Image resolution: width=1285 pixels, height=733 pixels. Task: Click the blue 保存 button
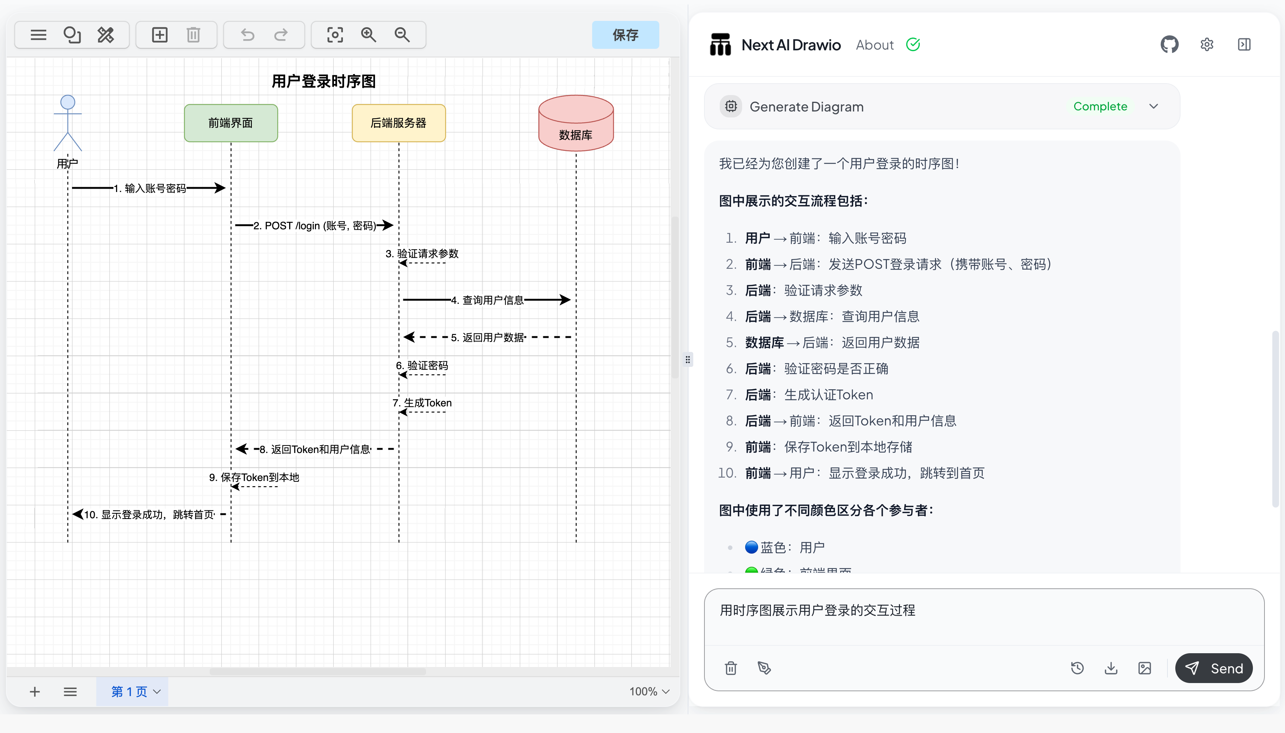625,35
